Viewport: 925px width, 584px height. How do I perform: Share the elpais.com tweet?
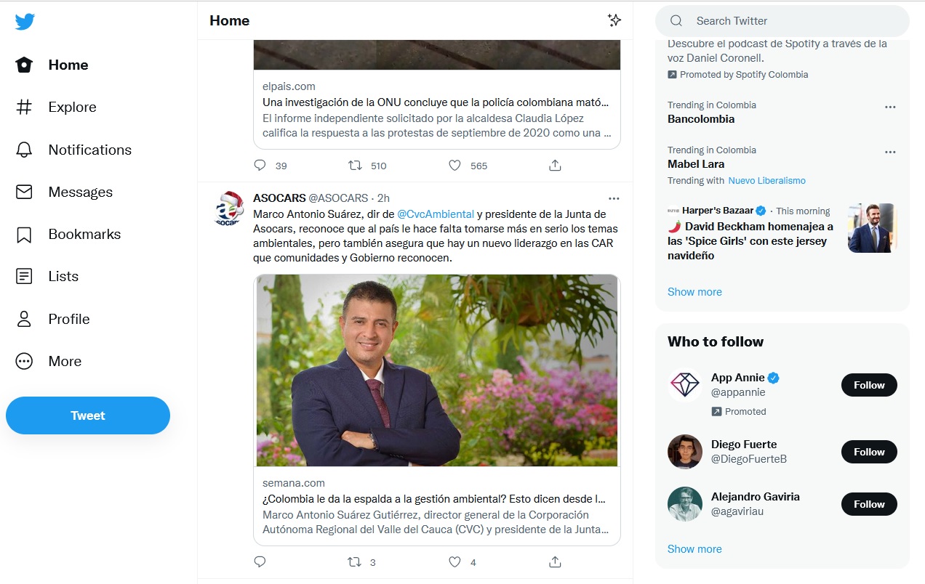pyautogui.click(x=555, y=166)
